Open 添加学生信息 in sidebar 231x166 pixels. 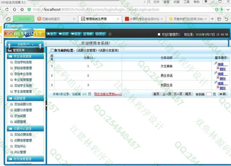coord(23,86)
